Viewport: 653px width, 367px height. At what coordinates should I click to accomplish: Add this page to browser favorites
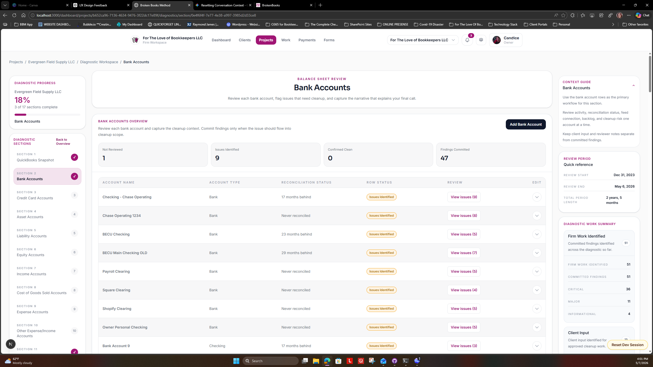click(563, 15)
